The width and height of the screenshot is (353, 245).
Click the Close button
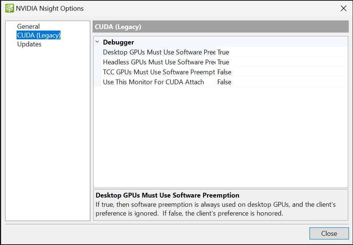[329, 233]
